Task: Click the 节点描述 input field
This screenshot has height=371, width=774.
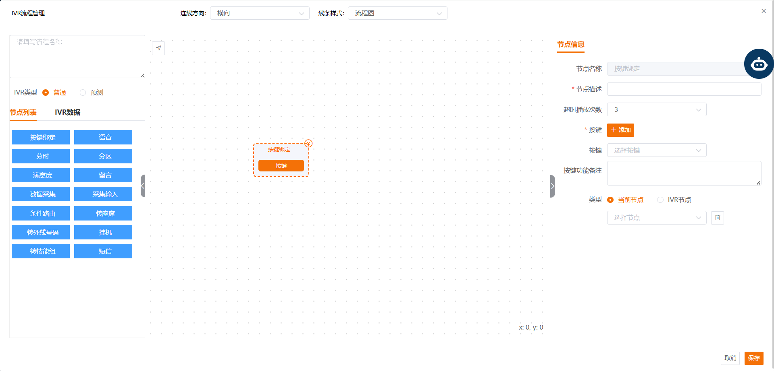Action: click(684, 89)
